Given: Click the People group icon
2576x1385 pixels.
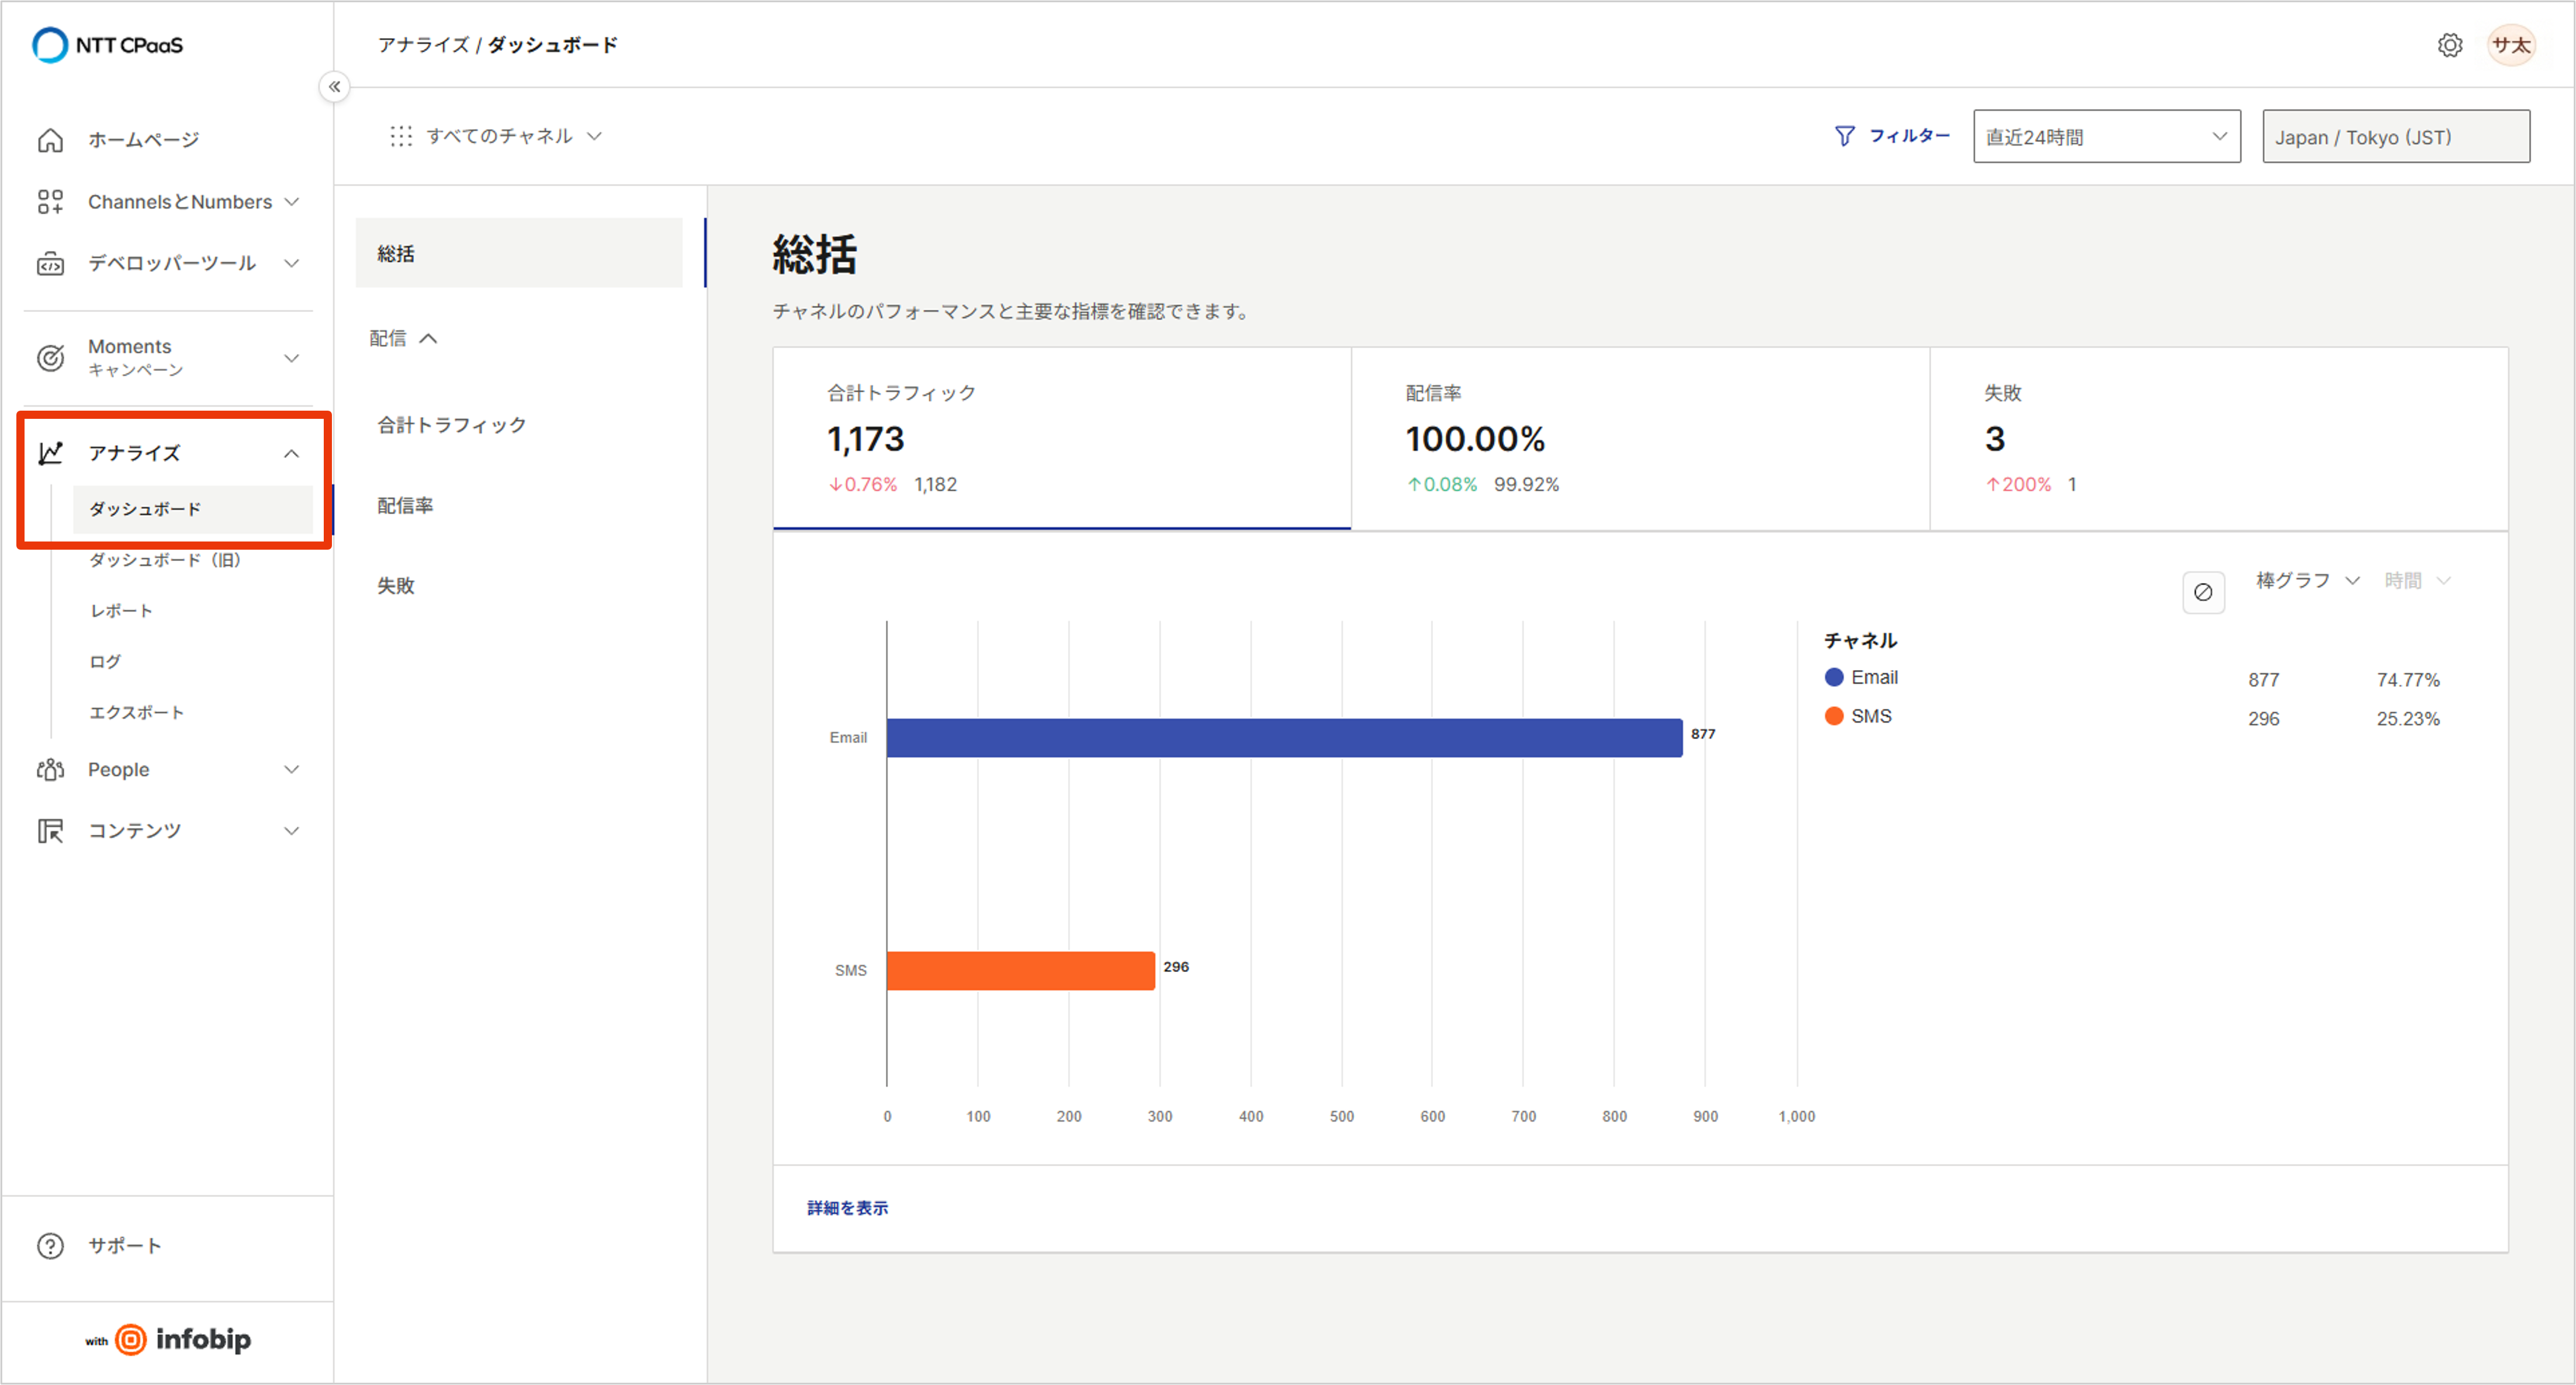Looking at the screenshot, I should 50,769.
